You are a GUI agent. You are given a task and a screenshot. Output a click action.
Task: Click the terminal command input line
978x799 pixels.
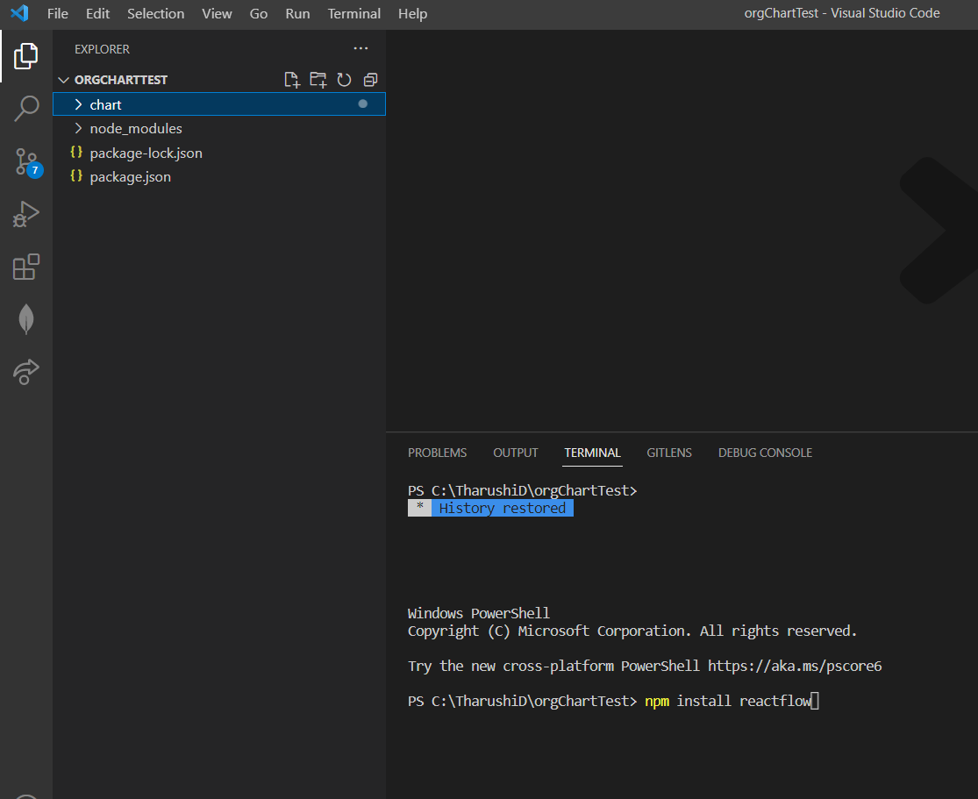pyautogui.click(x=613, y=701)
